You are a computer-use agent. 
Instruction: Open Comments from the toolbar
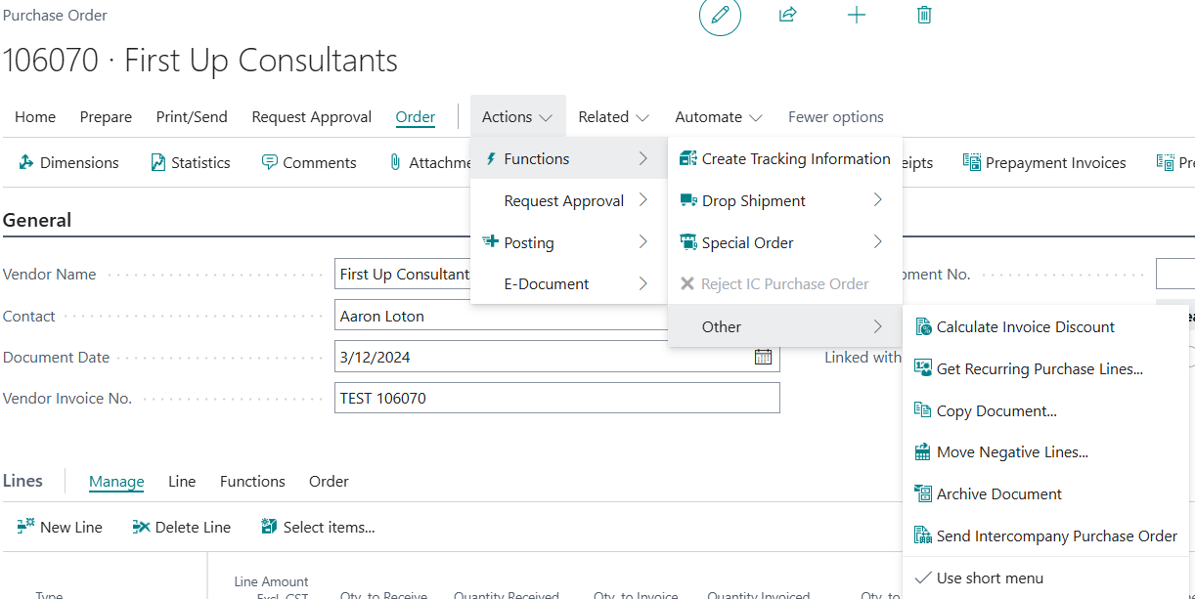click(309, 163)
